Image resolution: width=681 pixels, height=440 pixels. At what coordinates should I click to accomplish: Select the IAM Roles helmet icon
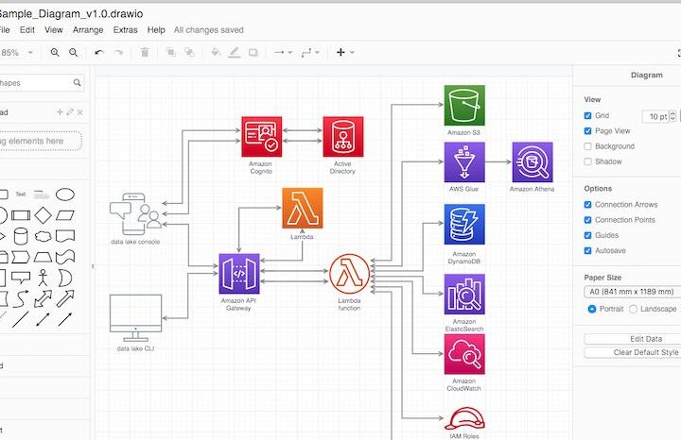tap(464, 418)
